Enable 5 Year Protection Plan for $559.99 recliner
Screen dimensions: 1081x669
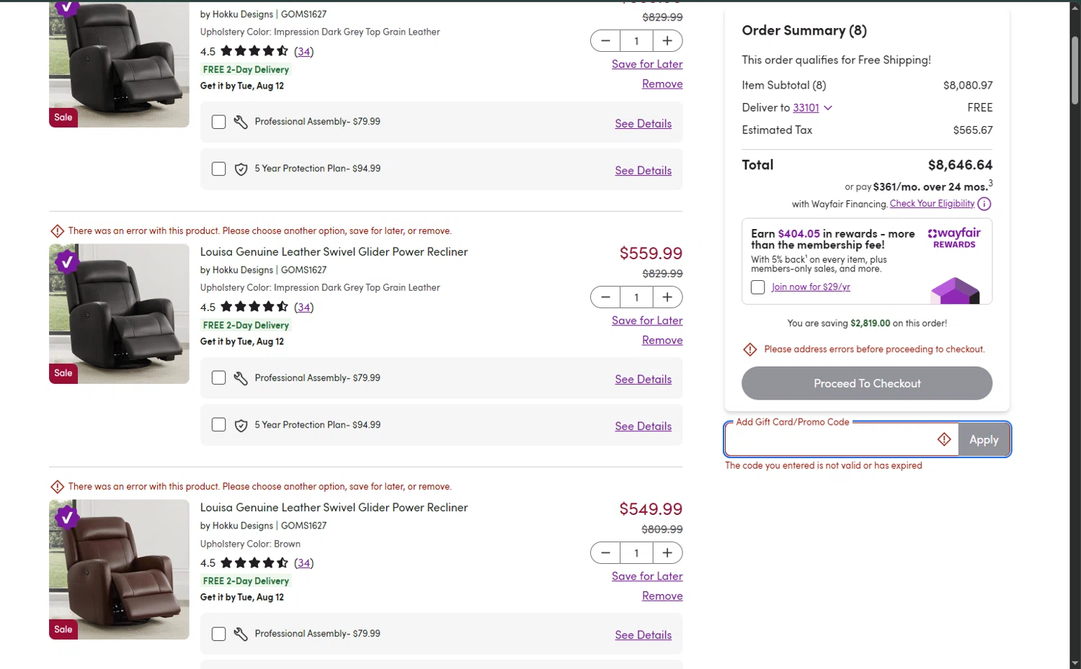pyautogui.click(x=218, y=425)
